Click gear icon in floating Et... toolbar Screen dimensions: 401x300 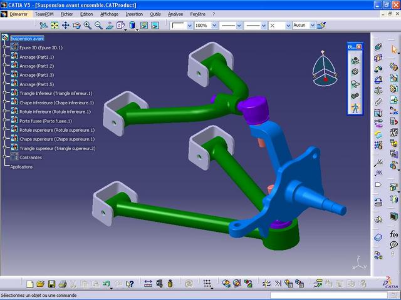pyautogui.click(x=355, y=72)
